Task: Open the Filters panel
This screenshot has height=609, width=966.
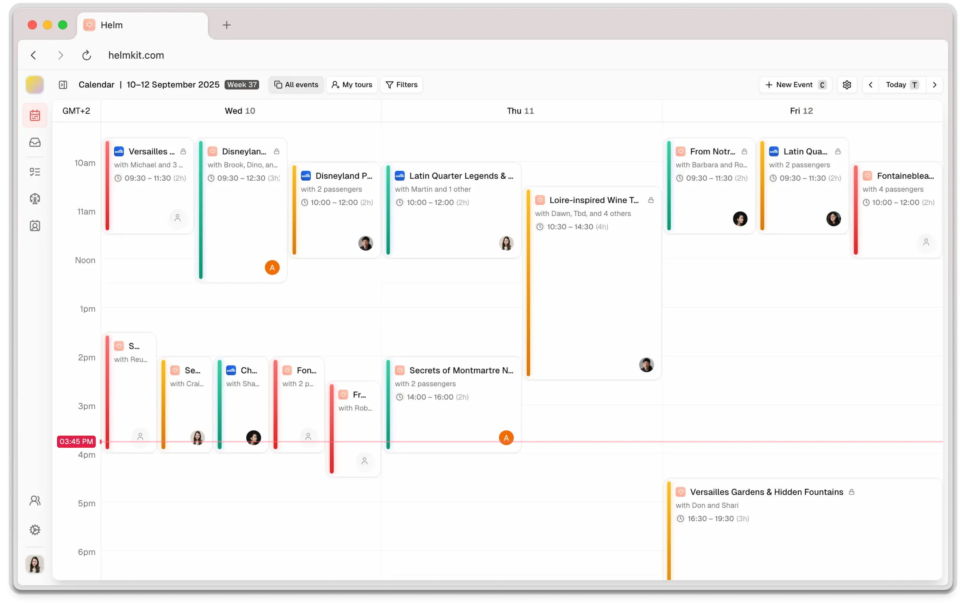Action: pyautogui.click(x=401, y=85)
